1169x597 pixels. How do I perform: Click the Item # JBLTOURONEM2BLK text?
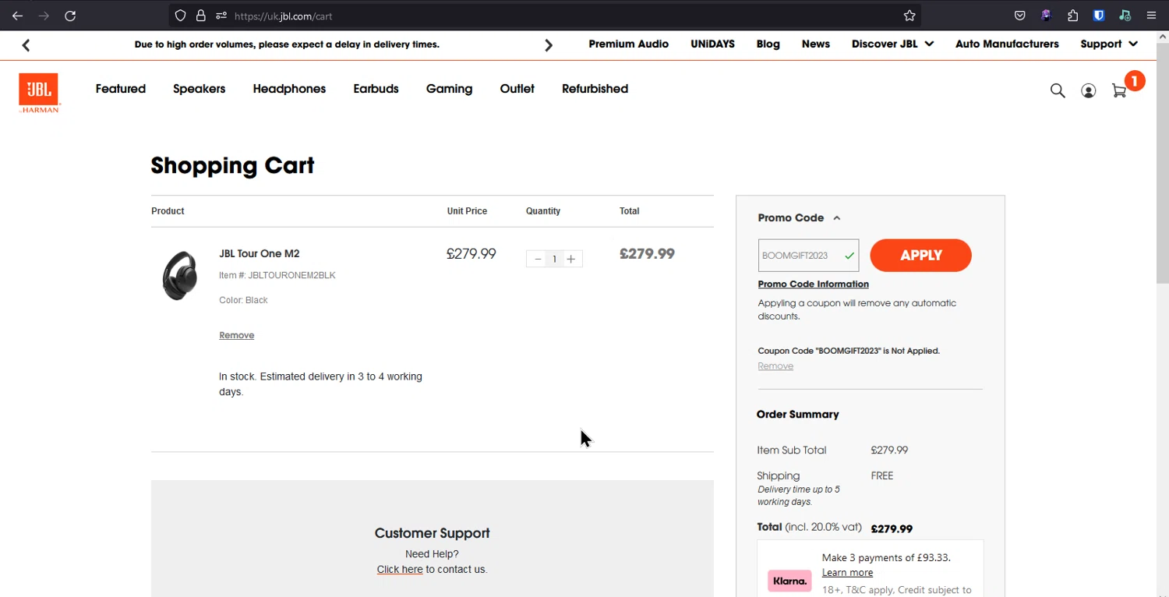tap(277, 275)
